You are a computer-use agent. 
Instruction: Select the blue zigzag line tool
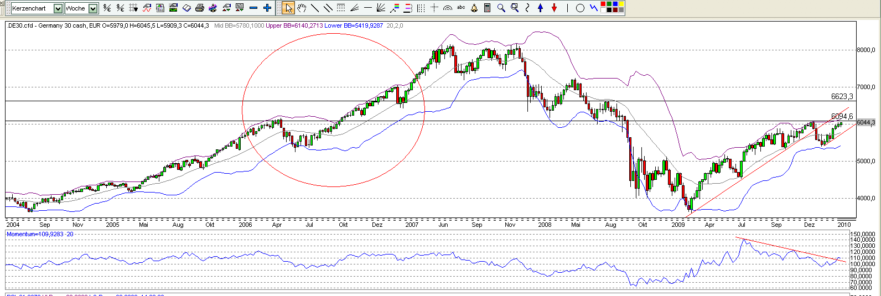tap(593, 8)
